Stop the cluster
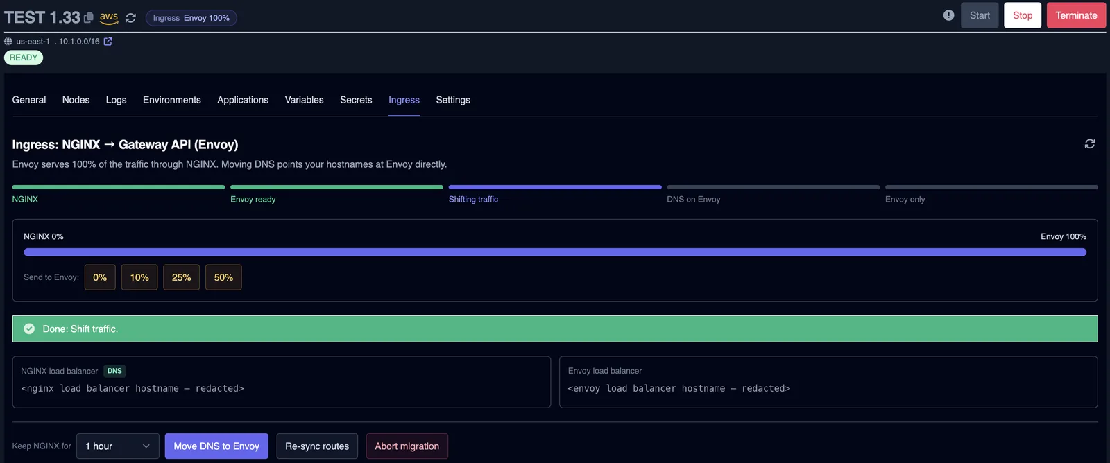The image size is (1110, 463). (1023, 15)
